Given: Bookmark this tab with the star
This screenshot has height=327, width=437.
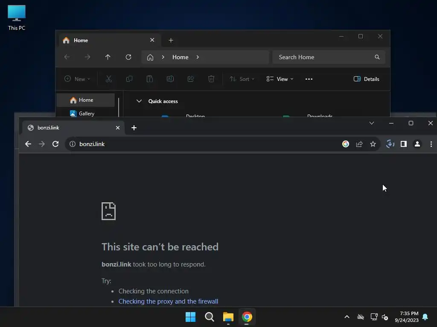Looking at the screenshot, I should (373, 144).
